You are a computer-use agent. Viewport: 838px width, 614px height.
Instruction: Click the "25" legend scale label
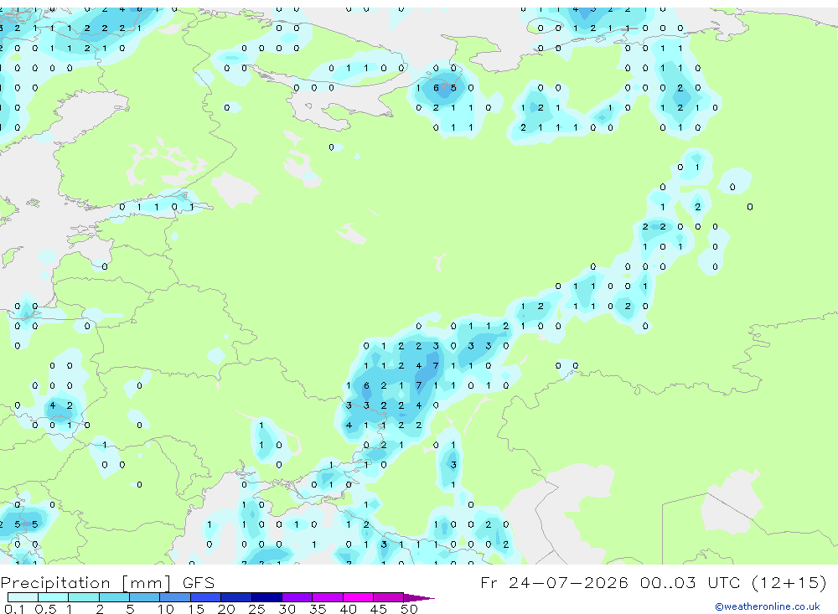(x=256, y=609)
